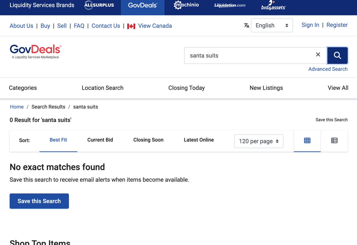Screen dimensions: 357x245
Task: Click the '0 Result for santa suits' text
Action: pyautogui.click(x=40, y=120)
